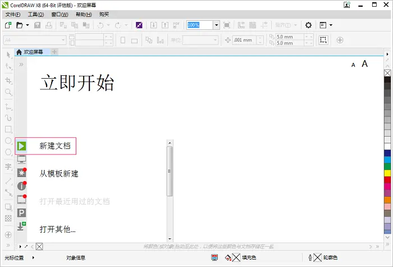
Task: Open the 窗口(W) menu
Action: point(60,14)
